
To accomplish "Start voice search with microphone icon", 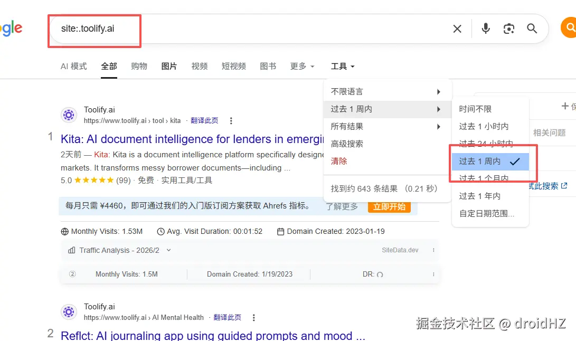I will pos(486,29).
